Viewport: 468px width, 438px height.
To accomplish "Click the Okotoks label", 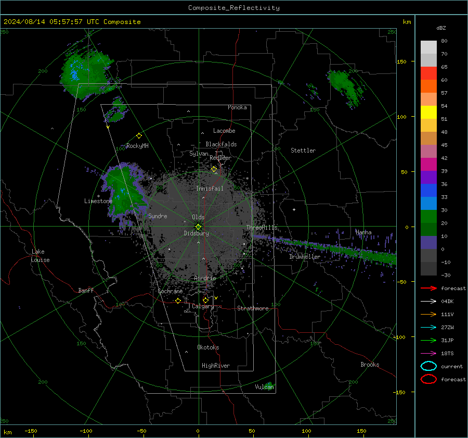I will click(208, 347).
